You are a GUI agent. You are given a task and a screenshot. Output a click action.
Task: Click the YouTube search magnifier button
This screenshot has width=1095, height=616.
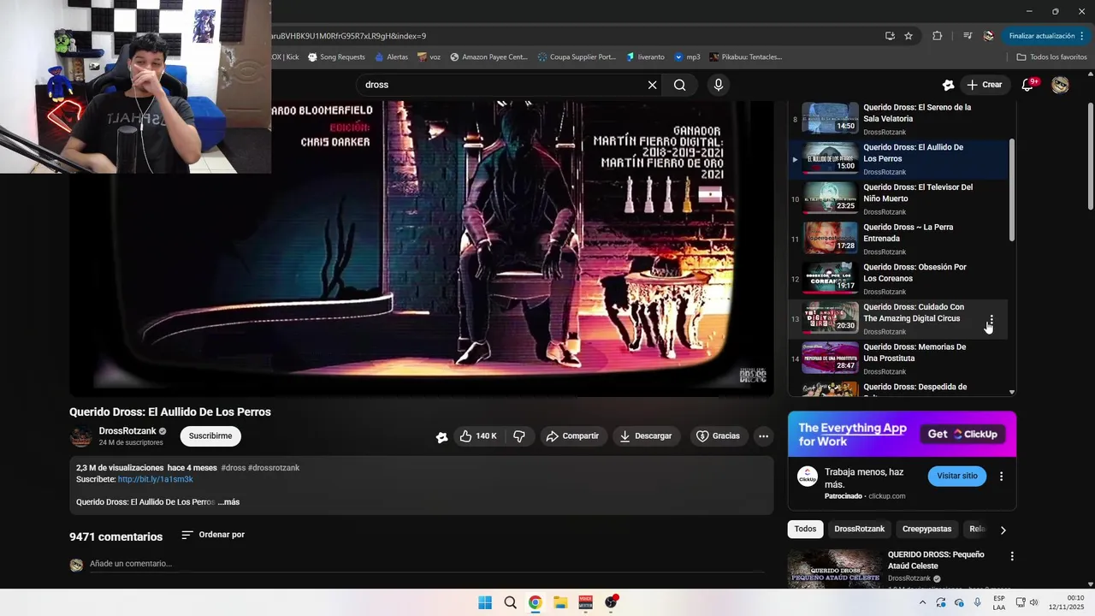pyautogui.click(x=679, y=85)
